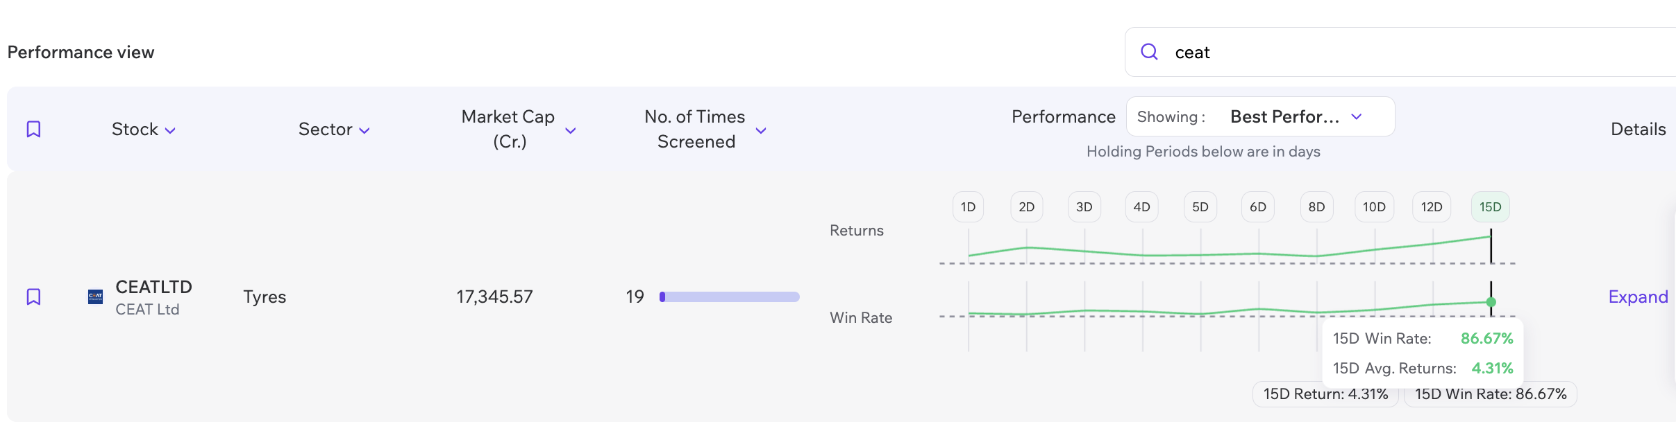This screenshot has width=1676, height=424.
Task: Select the 1D holding period
Action: pyautogui.click(x=968, y=207)
